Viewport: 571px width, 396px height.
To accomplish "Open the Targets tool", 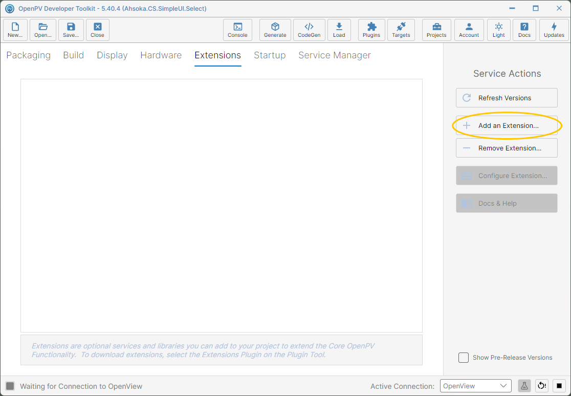I will (x=401, y=30).
